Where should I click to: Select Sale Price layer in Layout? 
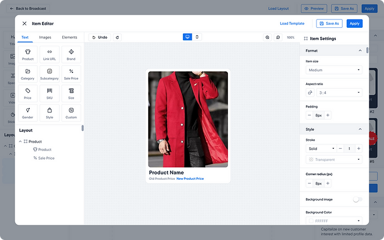pos(44,158)
